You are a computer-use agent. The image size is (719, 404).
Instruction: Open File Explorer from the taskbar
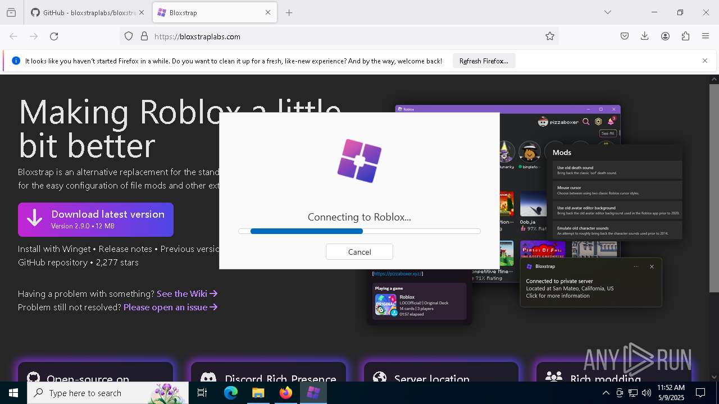coord(258,393)
